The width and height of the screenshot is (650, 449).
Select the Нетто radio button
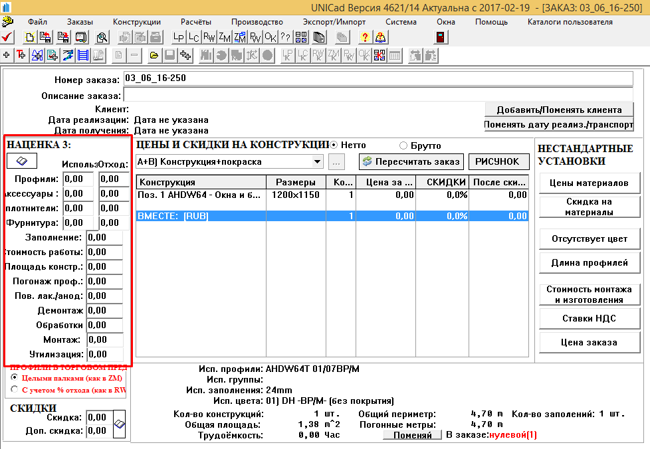click(334, 145)
